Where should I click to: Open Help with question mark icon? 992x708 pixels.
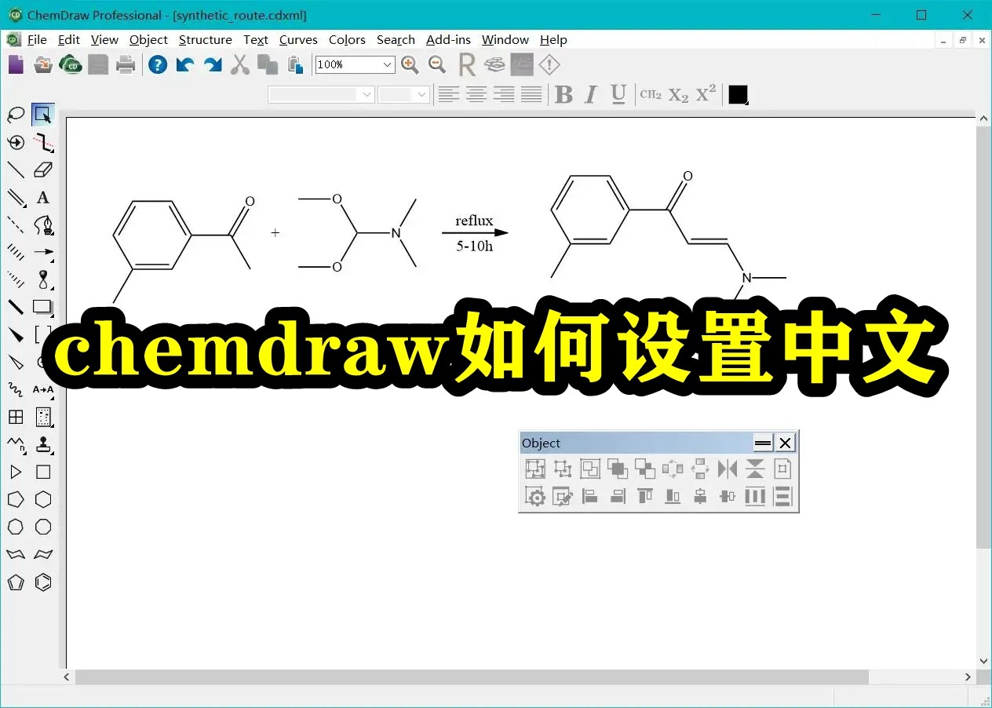point(158,64)
